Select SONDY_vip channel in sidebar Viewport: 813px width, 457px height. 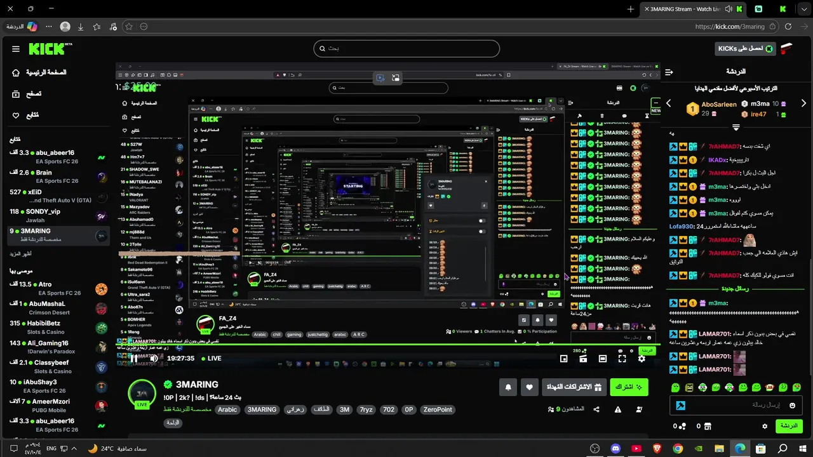[57, 216]
